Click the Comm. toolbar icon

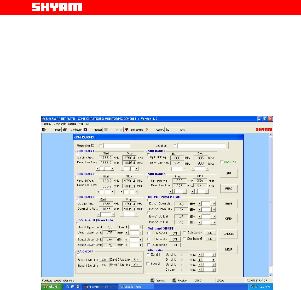point(147,130)
